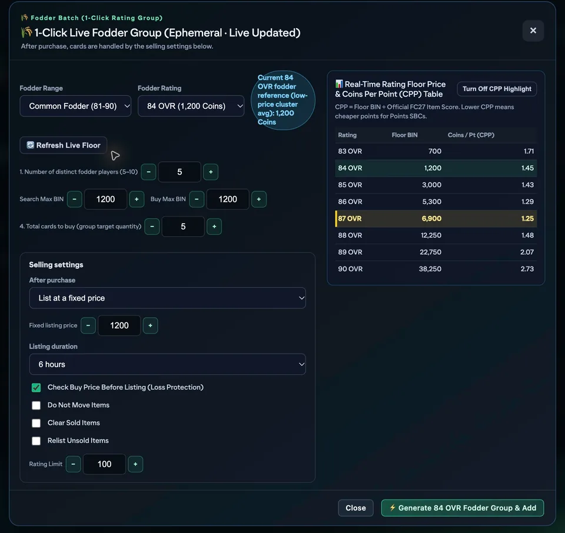Image resolution: width=565 pixels, height=533 pixels.
Task: Click the Selling settings heading
Action: click(56, 265)
